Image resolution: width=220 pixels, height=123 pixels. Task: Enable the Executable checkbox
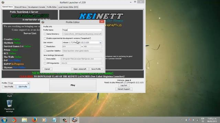click(x=45, y=59)
